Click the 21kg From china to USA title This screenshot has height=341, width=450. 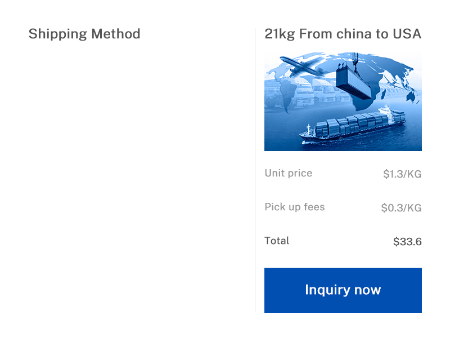(x=343, y=34)
